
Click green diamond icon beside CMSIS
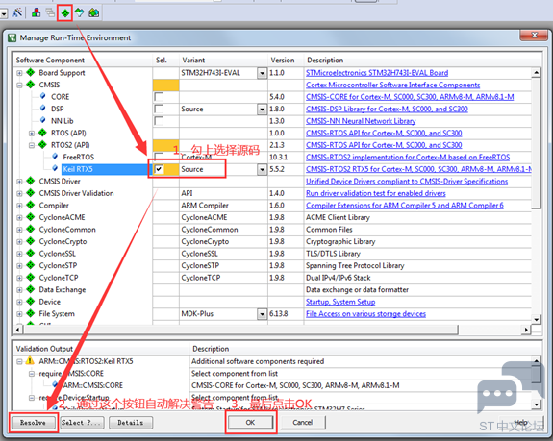31,85
